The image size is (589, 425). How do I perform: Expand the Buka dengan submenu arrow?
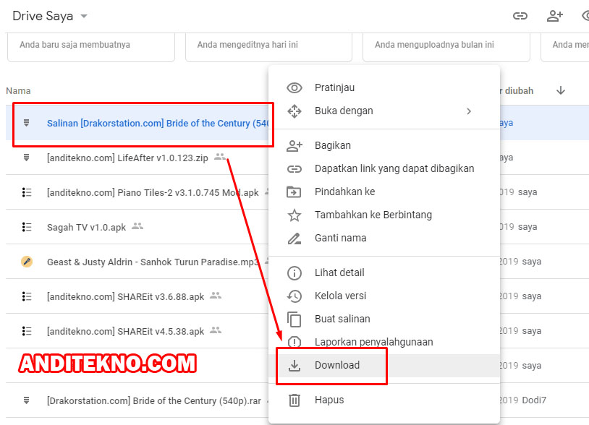[x=469, y=111]
